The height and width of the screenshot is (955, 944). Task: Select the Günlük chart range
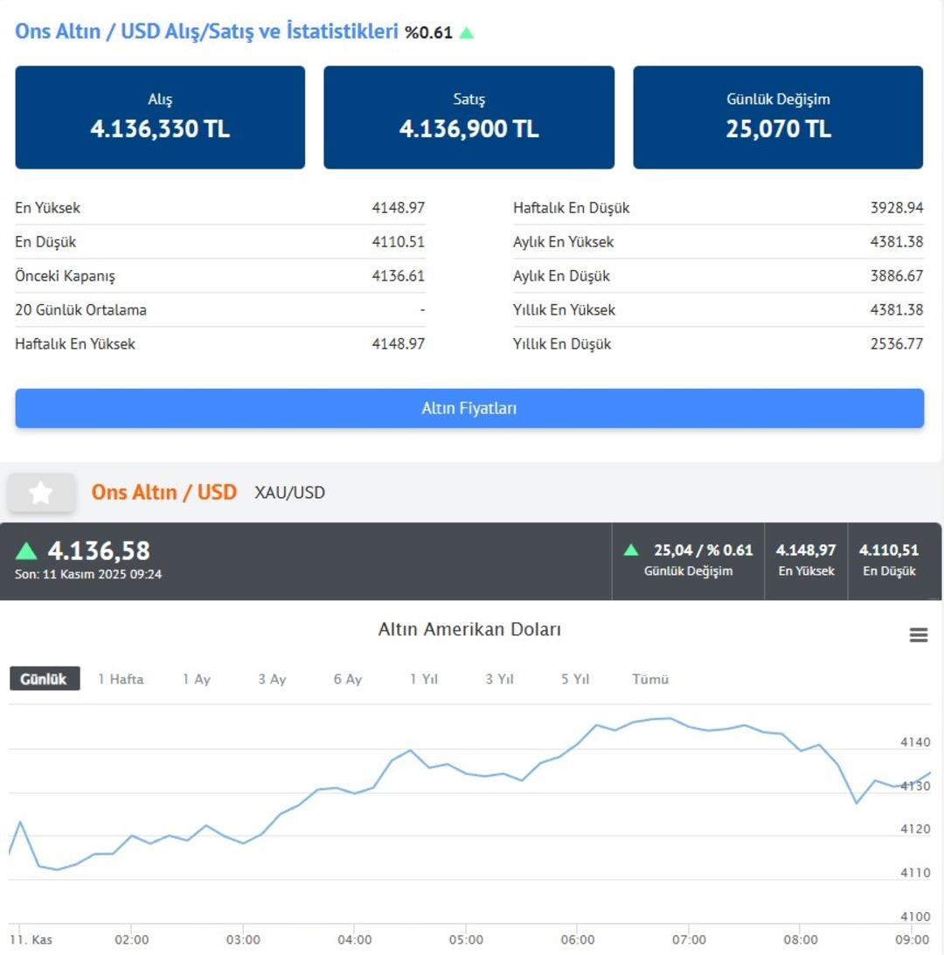(45, 679)
